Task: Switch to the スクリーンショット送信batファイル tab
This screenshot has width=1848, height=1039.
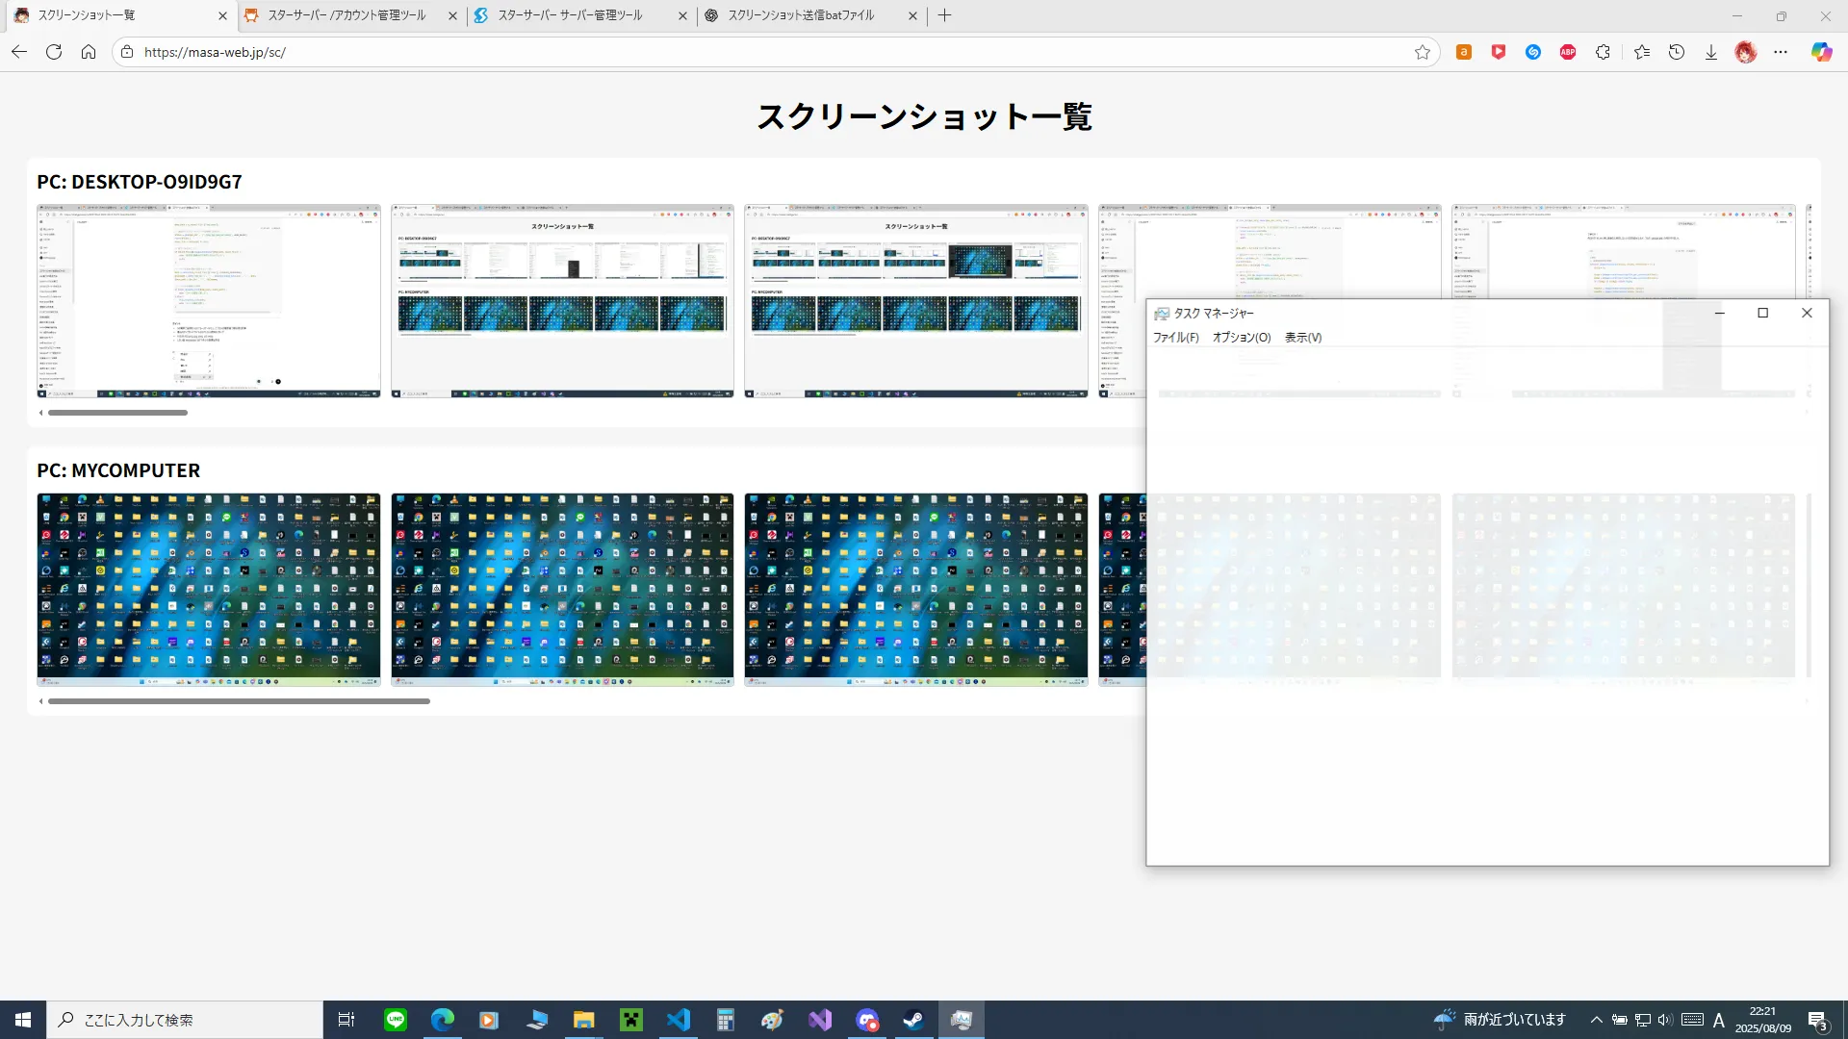Action: (801, 15)
